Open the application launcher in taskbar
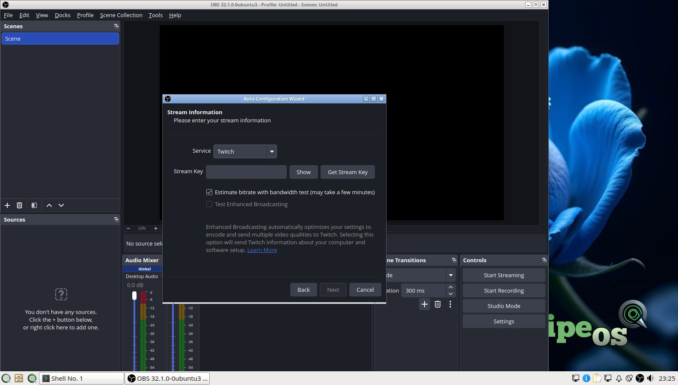This screenshot has width=678, height=385. [x=6, y=378]
